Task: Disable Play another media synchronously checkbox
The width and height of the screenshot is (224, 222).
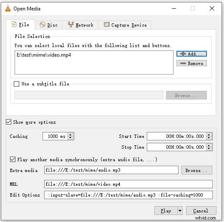Action: point(13,160)
